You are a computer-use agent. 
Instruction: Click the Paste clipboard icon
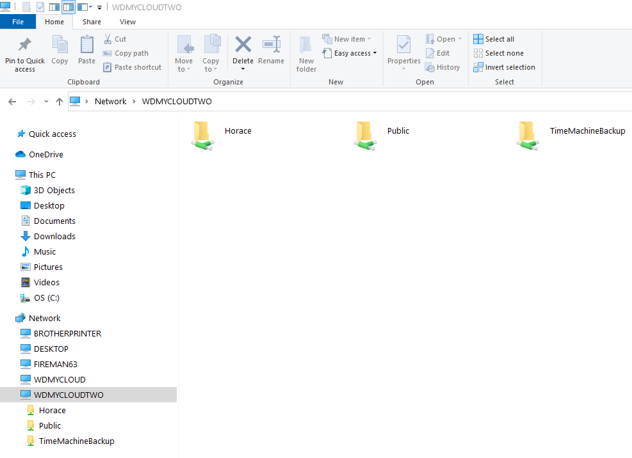(x=86, y=44)
